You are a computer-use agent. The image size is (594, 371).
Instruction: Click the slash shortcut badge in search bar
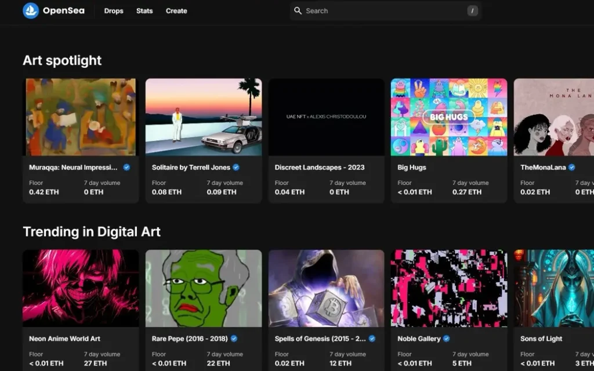[x=472, y=10]
